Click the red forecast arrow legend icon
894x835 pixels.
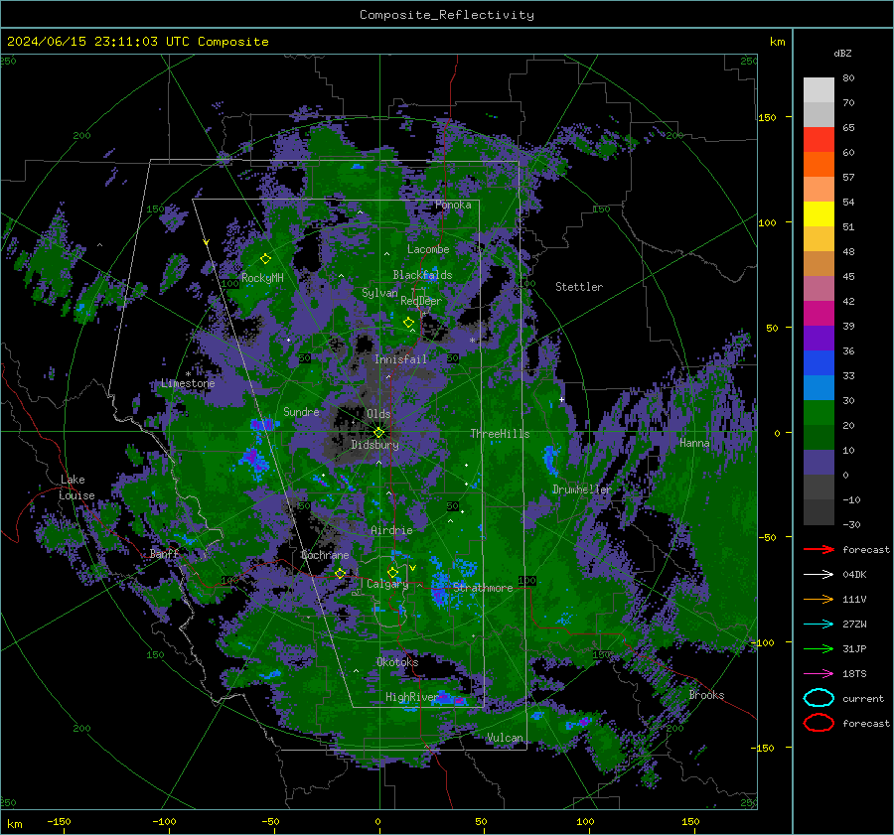(x=819, y=549)
